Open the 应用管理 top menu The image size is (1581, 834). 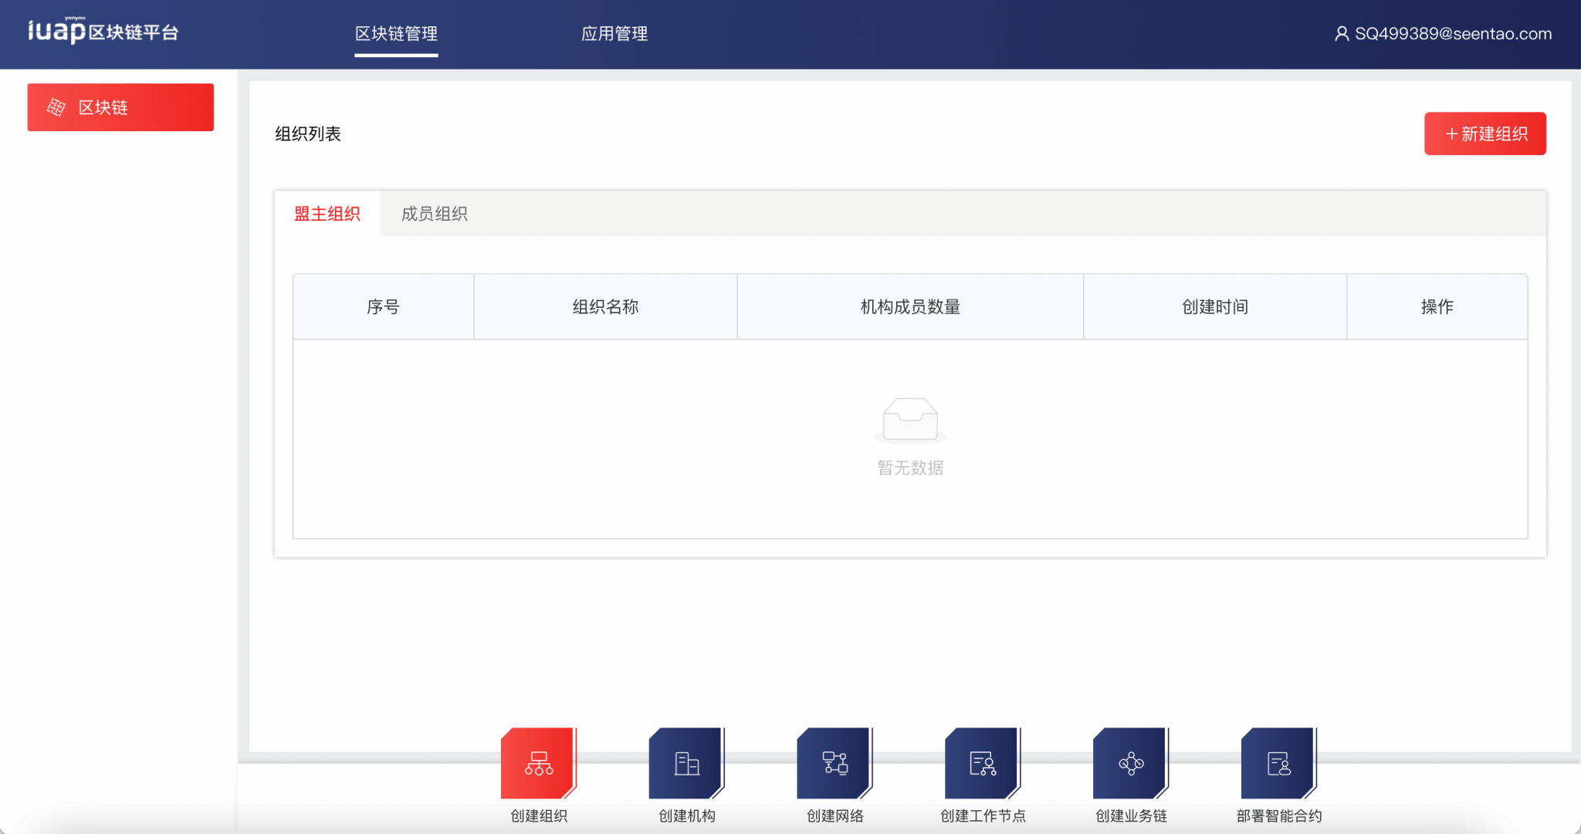click(x=614, y=34)
